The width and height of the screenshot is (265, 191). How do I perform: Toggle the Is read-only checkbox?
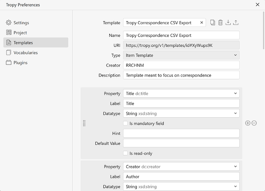click(125, 153)
